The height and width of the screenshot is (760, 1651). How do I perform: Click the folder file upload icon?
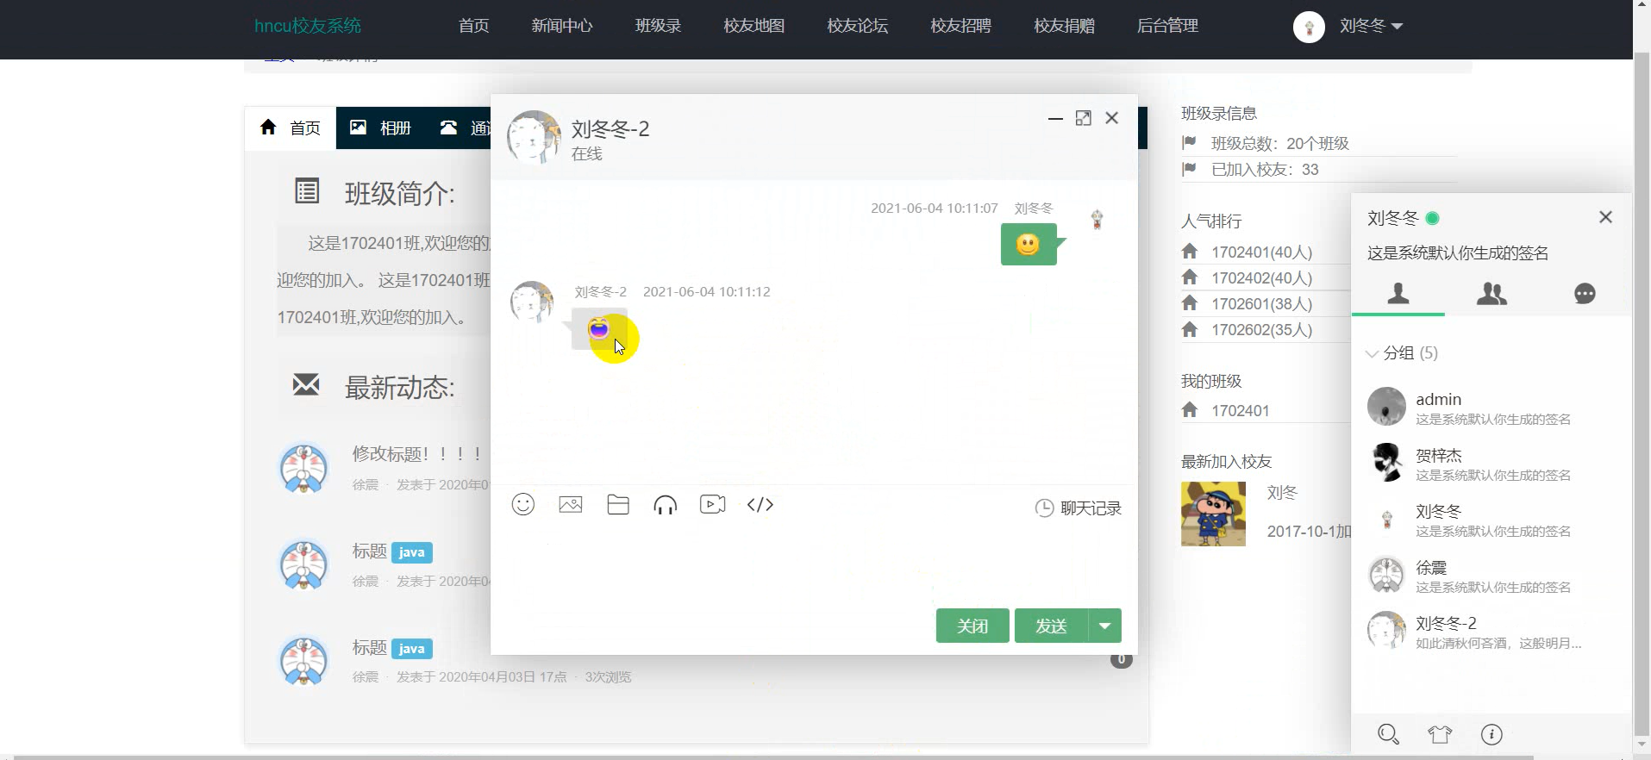(618, 505)
